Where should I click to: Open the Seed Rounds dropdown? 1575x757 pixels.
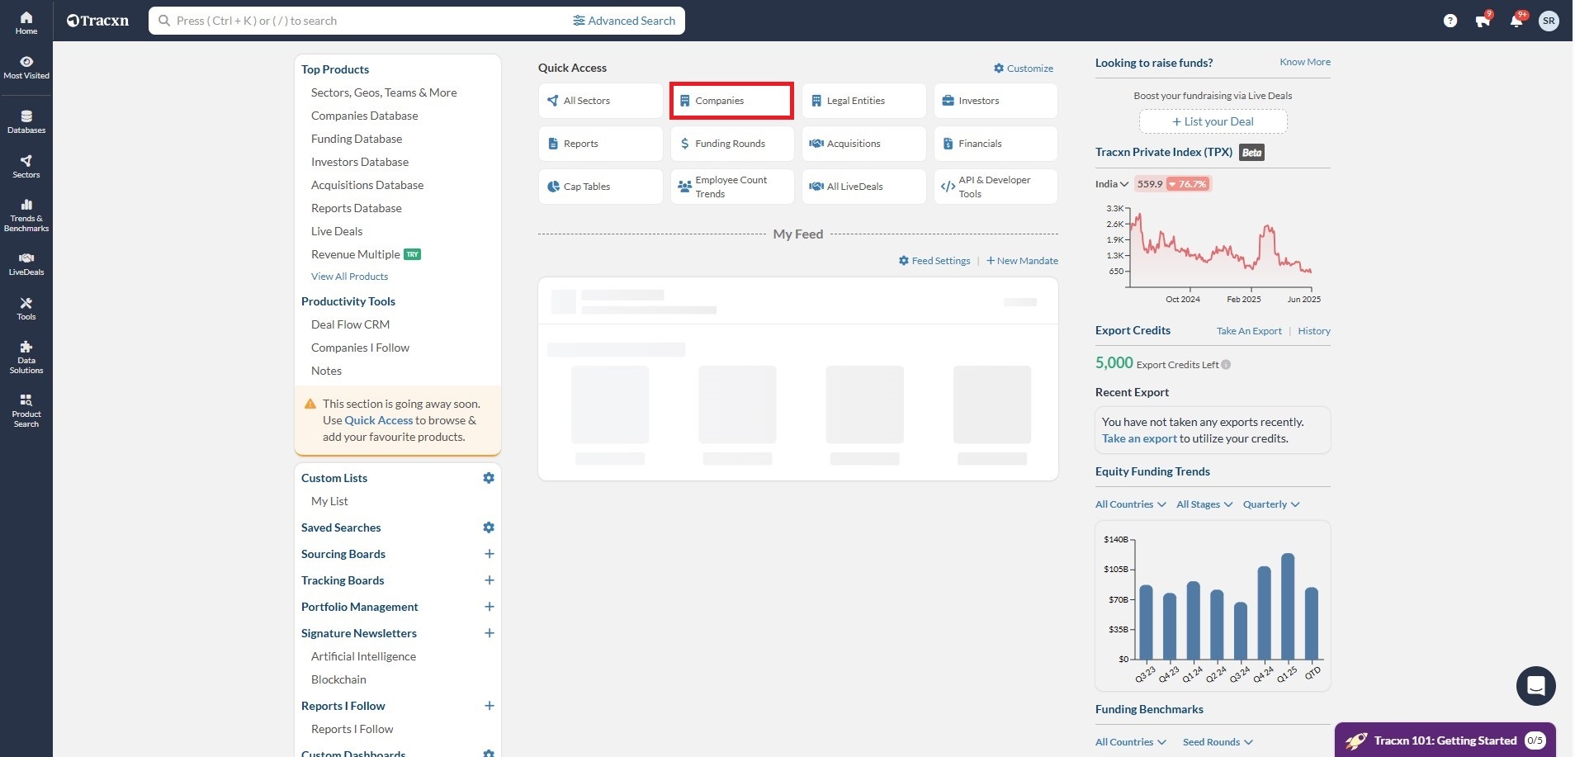[1217, 742]
